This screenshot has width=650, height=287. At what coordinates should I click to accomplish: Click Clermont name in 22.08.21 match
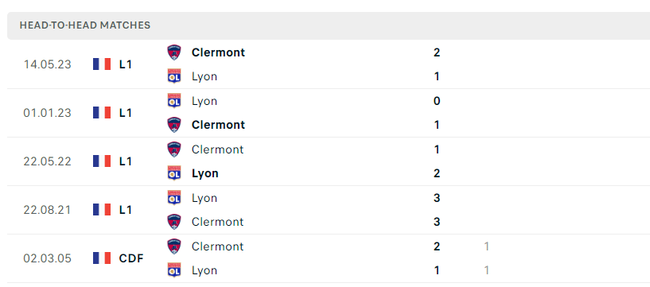tap(218, 222)
